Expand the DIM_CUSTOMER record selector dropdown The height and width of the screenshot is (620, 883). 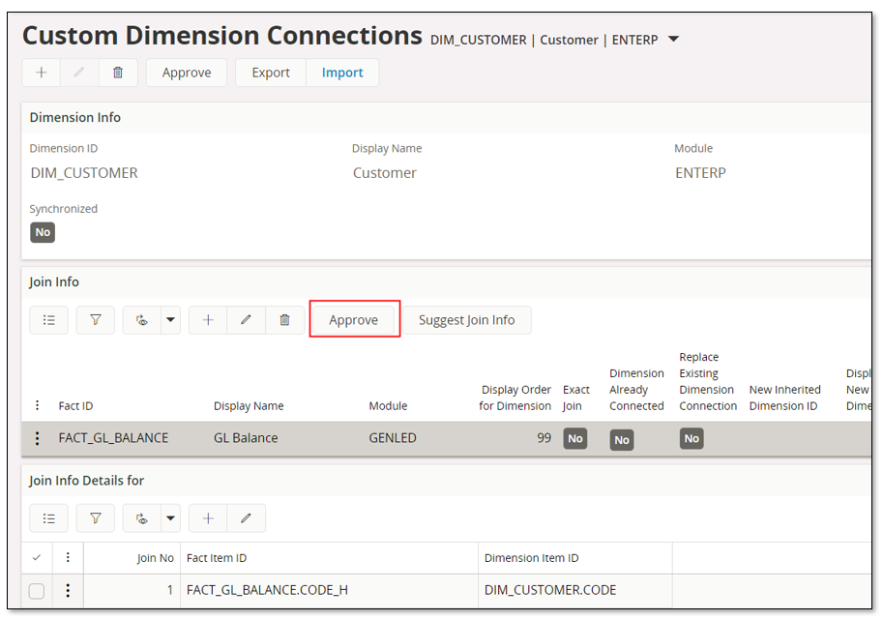click(x=674, y=40)
